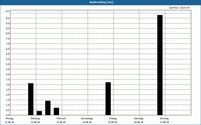Viewport: 201px width, 125px height.
Task: Click the 2,5 y-axis value
Action: coord(8,90)
